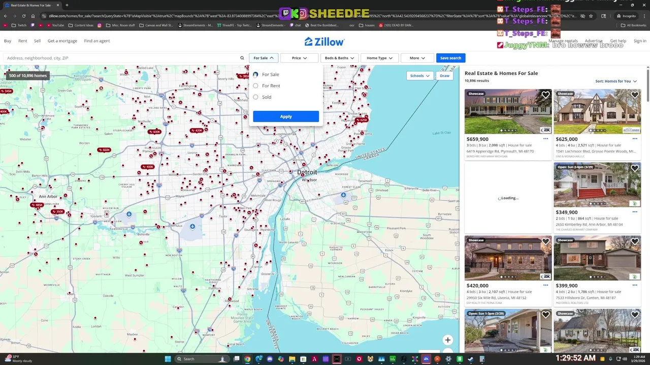Open the $659,900 Plymouth listing photo
This screenshot has height=365, width=650.
tap(508, 112)
